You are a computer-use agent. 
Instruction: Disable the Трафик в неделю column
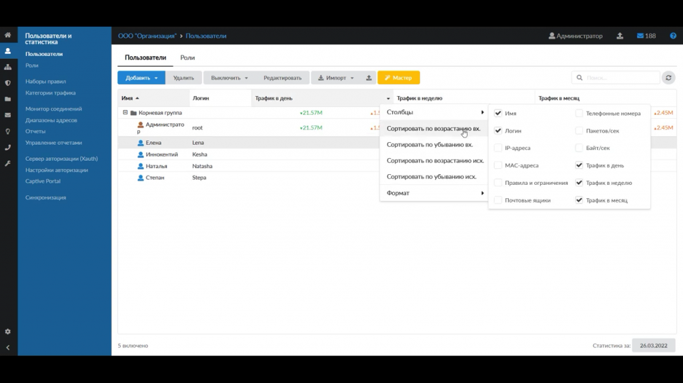pos(579,183)
